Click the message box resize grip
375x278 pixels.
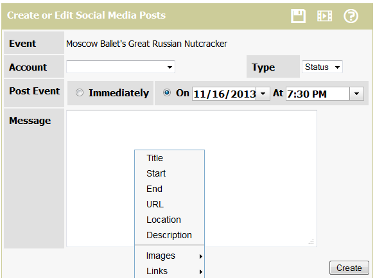[311, 241]
